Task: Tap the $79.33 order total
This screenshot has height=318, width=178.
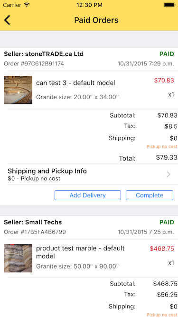Action: tap(167, 157)
